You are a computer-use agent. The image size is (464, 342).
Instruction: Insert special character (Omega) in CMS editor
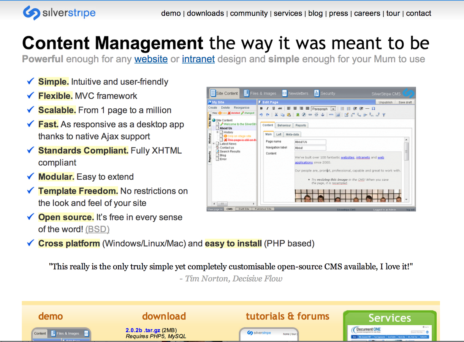click(374, 108)
